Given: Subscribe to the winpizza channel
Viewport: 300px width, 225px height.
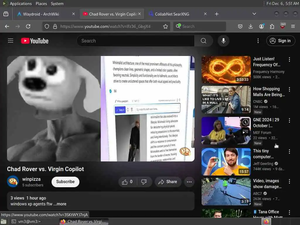Looking at the screenshot, I should 65,182.
